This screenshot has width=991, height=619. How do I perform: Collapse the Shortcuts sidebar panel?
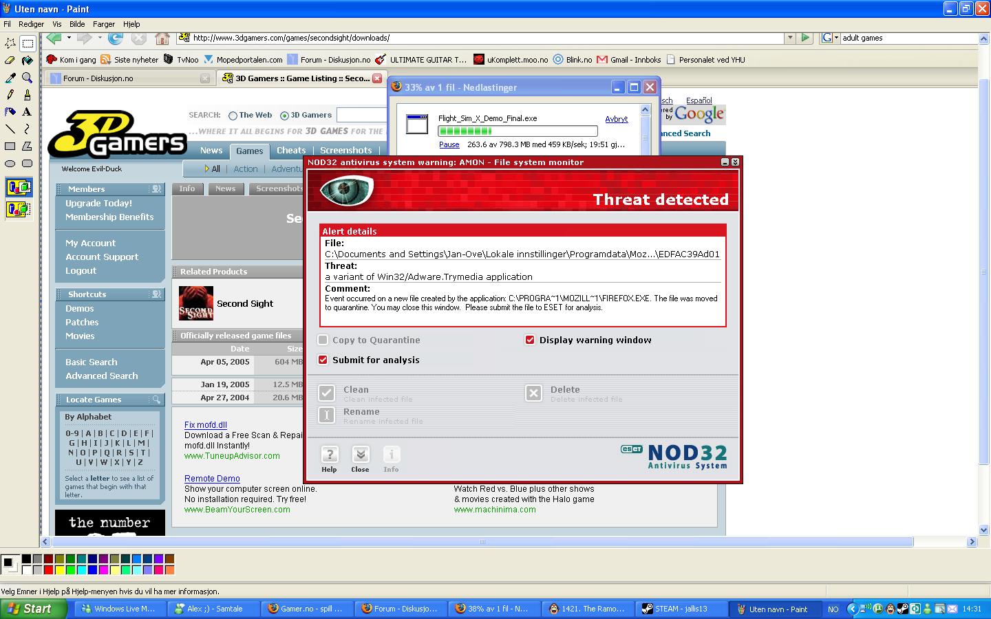click(x=156, y=294)
